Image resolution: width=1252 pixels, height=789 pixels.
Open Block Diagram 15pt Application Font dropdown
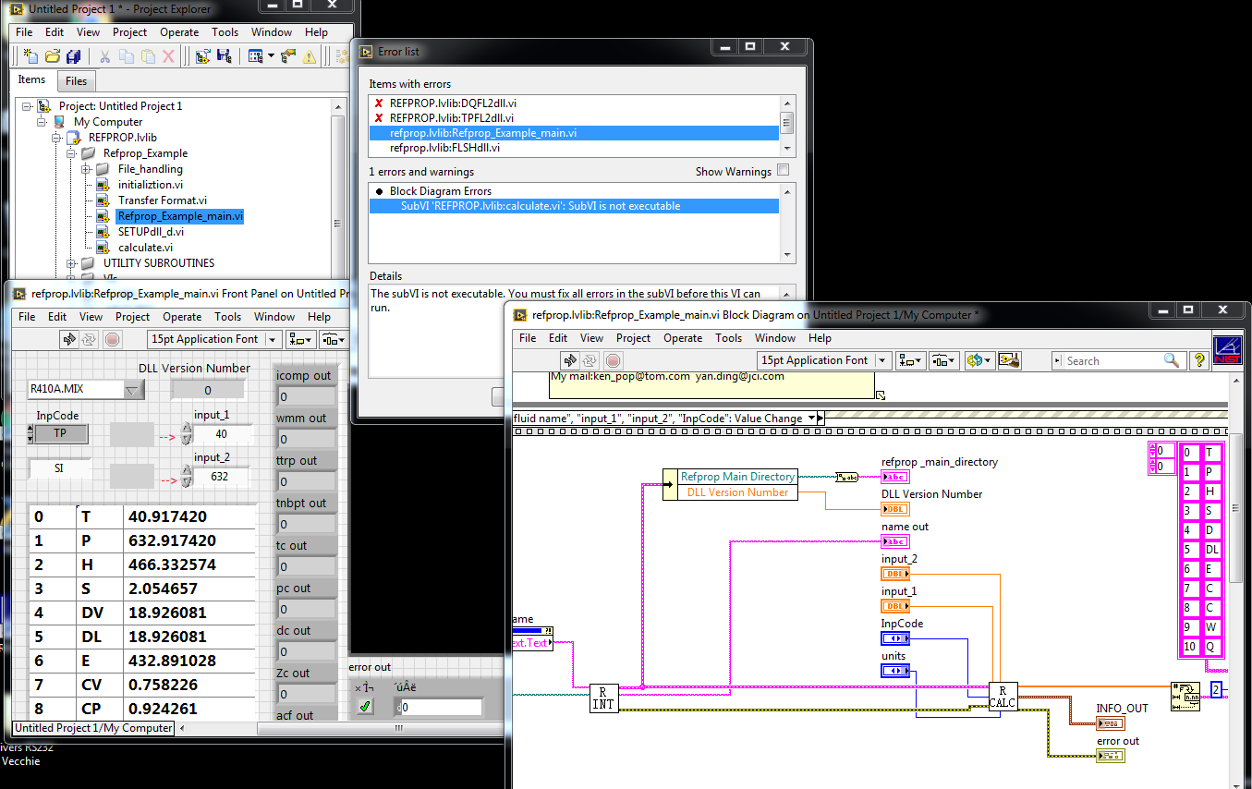click(x=882, y=360)
